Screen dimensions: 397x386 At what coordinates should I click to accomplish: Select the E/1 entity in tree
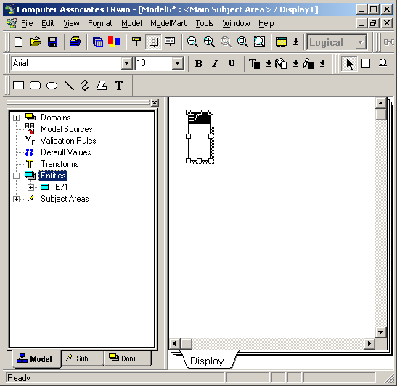pos(62,187)
